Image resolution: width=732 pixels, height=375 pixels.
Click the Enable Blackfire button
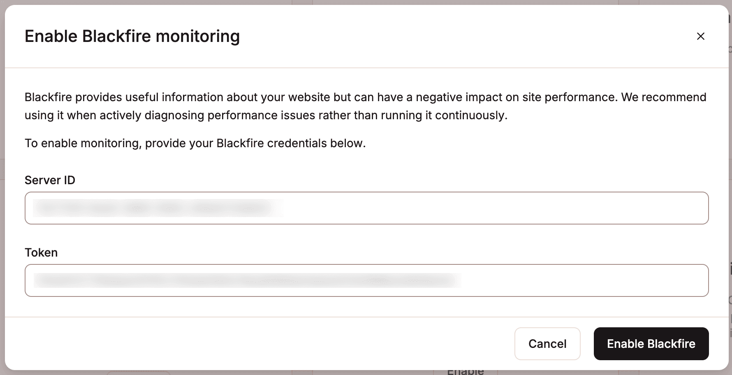click(651, 344)
